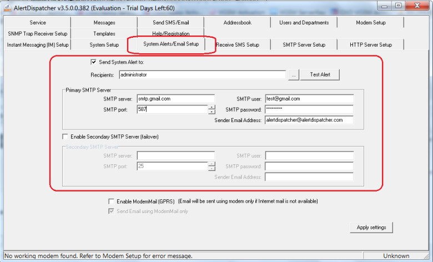Image resolution: width=433 pixels, height=262 pixels.
Task: Open the Service tab
Action: click(38, 23)
